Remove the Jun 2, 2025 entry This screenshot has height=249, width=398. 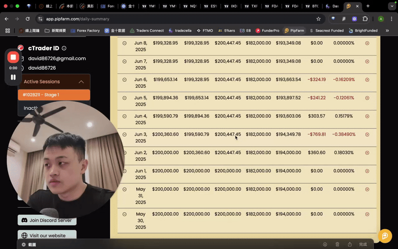point(367,153)
